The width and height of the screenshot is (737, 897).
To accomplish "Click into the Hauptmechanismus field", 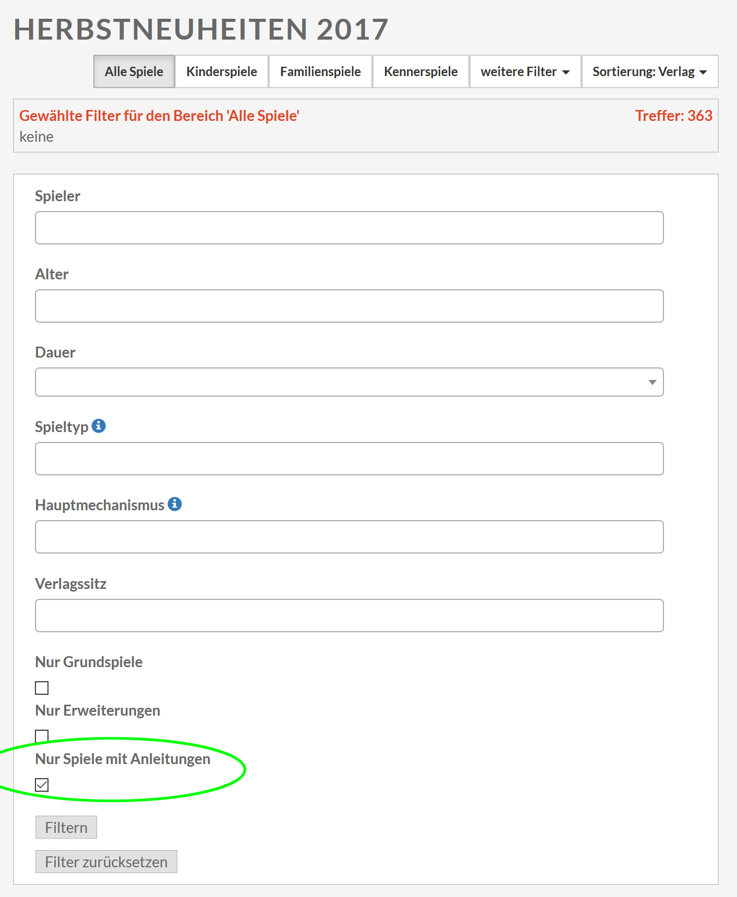I will click(x=349, y=537).
